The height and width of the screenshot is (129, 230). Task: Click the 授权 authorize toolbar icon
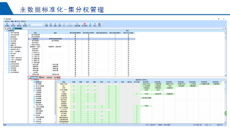[64, 25]
